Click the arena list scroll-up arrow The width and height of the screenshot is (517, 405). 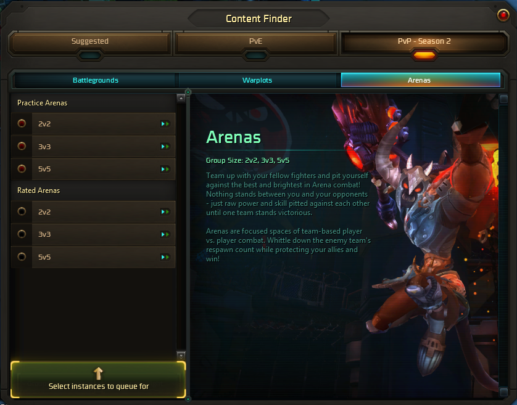(x=181, y=98)
